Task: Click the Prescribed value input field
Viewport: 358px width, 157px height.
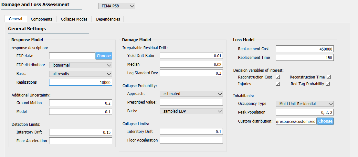Action: 191,102
